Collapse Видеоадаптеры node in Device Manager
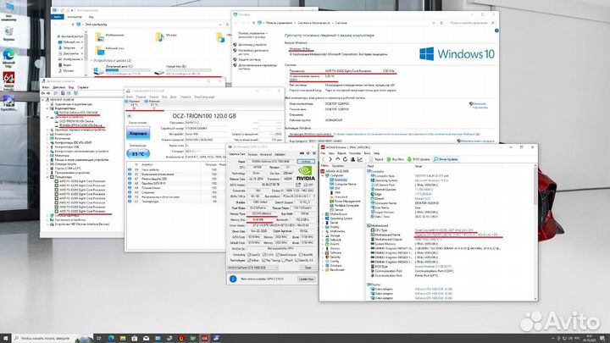Screen dimensions: 610x343 coord(47,108)
